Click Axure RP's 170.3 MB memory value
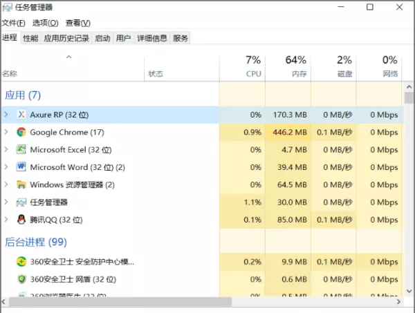 (290, 115)
